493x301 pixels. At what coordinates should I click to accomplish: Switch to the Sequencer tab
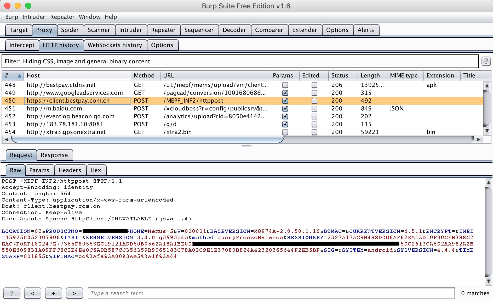199,30
